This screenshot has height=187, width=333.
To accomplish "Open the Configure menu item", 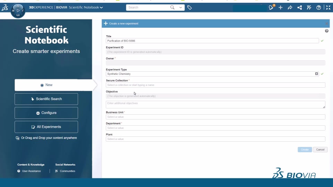I will [46, 113].
